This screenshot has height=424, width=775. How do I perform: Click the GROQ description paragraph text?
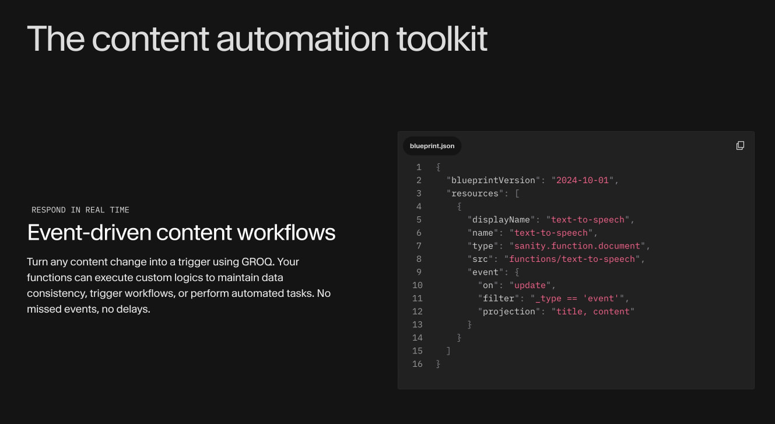[x=179, y=285]
